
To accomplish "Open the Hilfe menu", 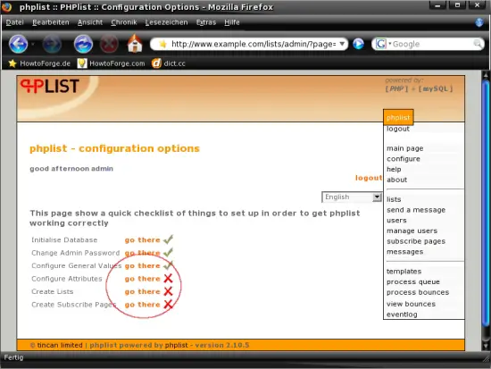I will [232, 22].
